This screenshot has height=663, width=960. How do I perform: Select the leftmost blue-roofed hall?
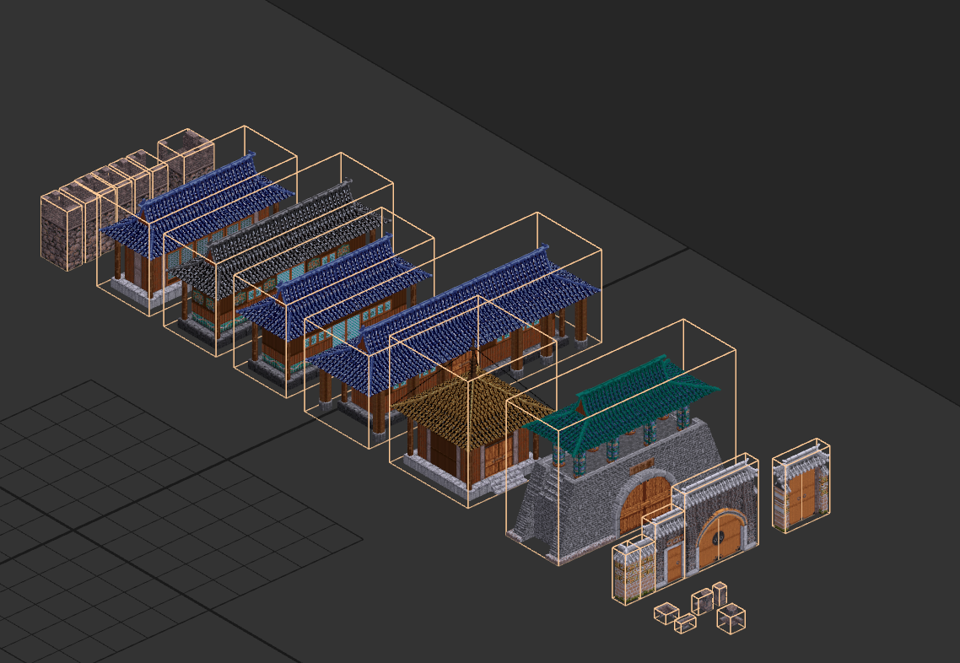click(197, 221)
